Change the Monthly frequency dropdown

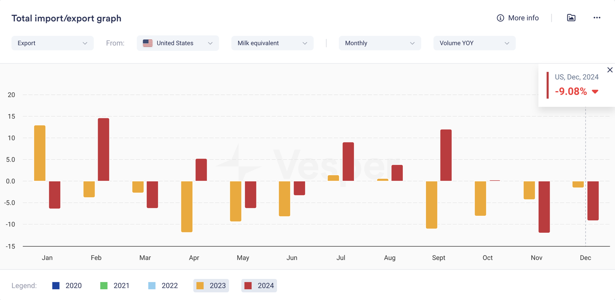click(380, 43)
